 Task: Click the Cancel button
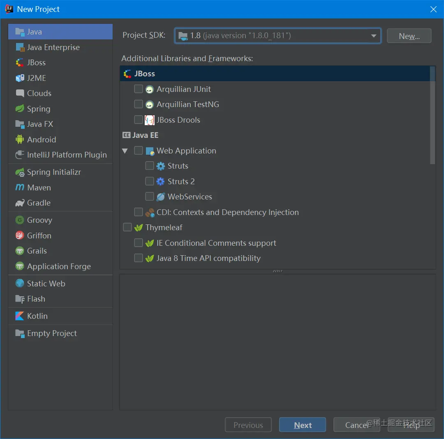pos(357,425)
